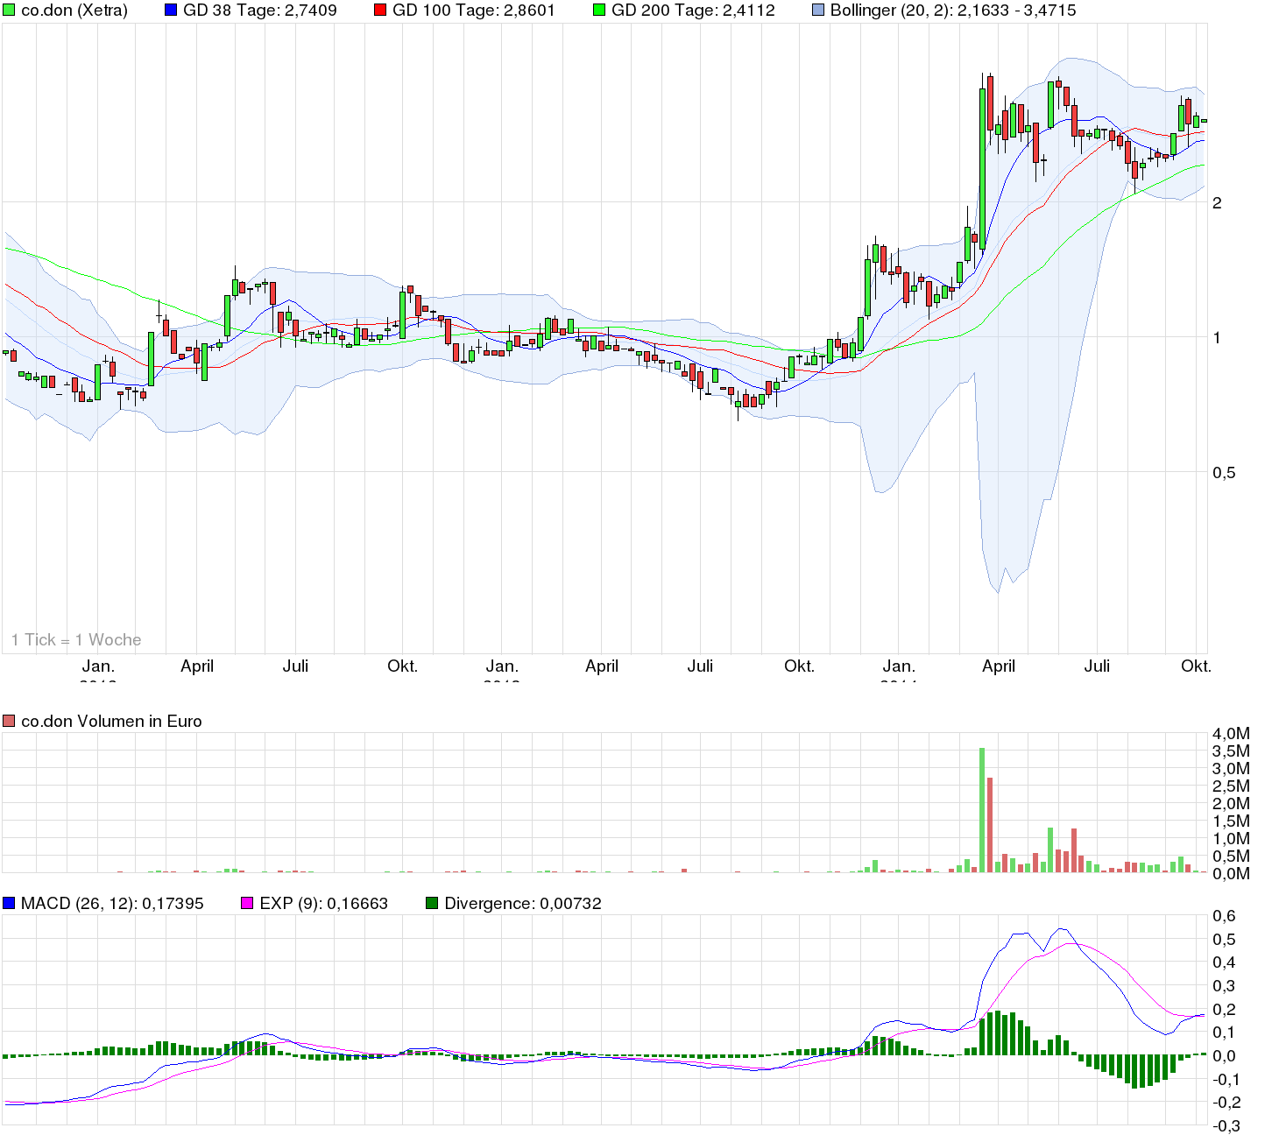
Task: Click the co.don (Xetra) chart title
Action: [74, 11]
